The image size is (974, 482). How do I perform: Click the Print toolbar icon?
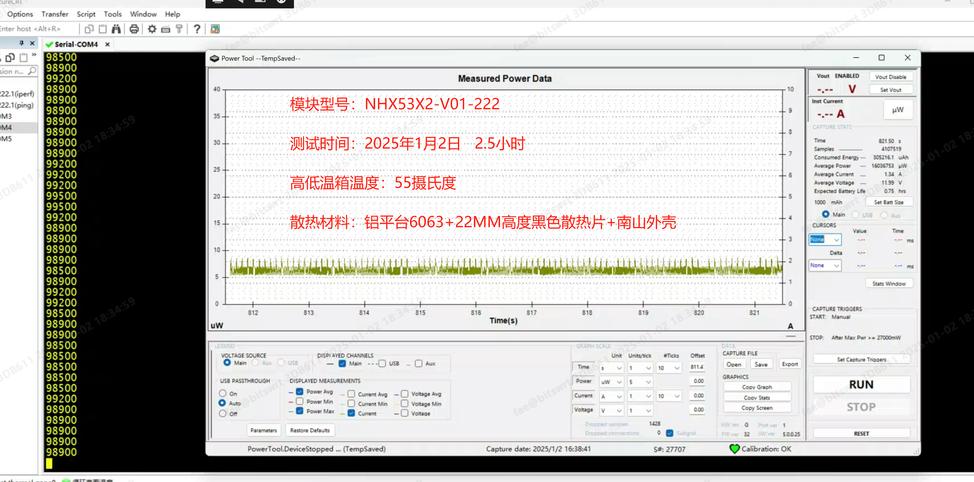134,29
